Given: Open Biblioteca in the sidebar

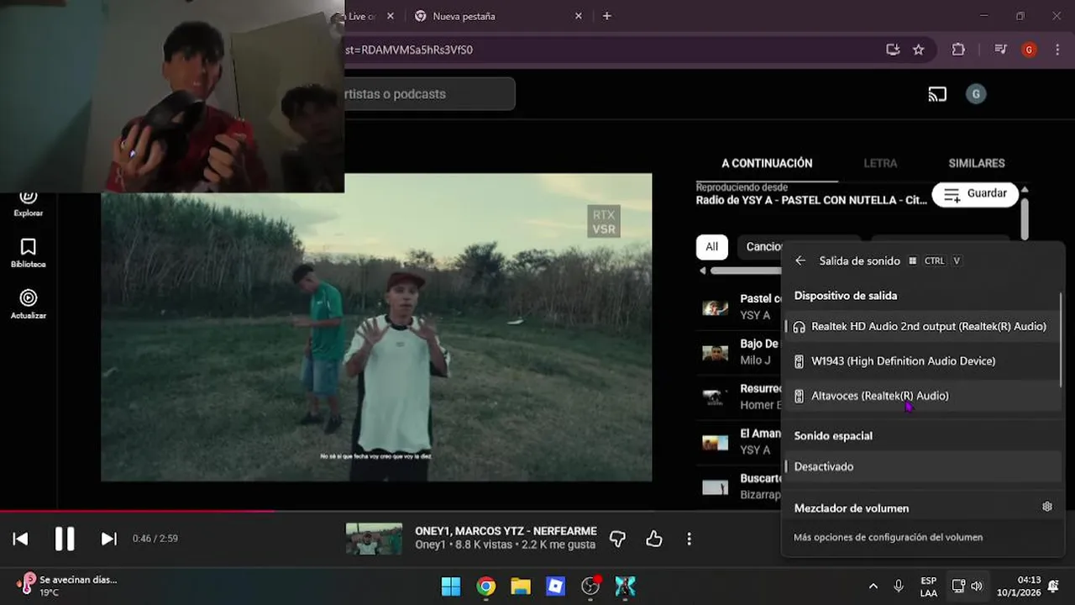Looking at the screenshot, I should pyautogui.click(x=29, y=254).
